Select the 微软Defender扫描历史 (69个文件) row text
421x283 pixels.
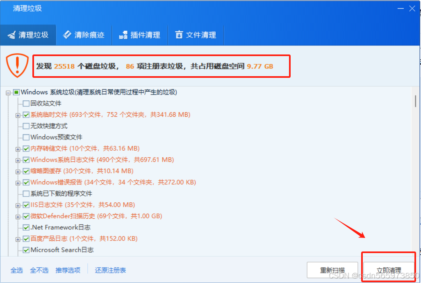(x=96, y=216)
